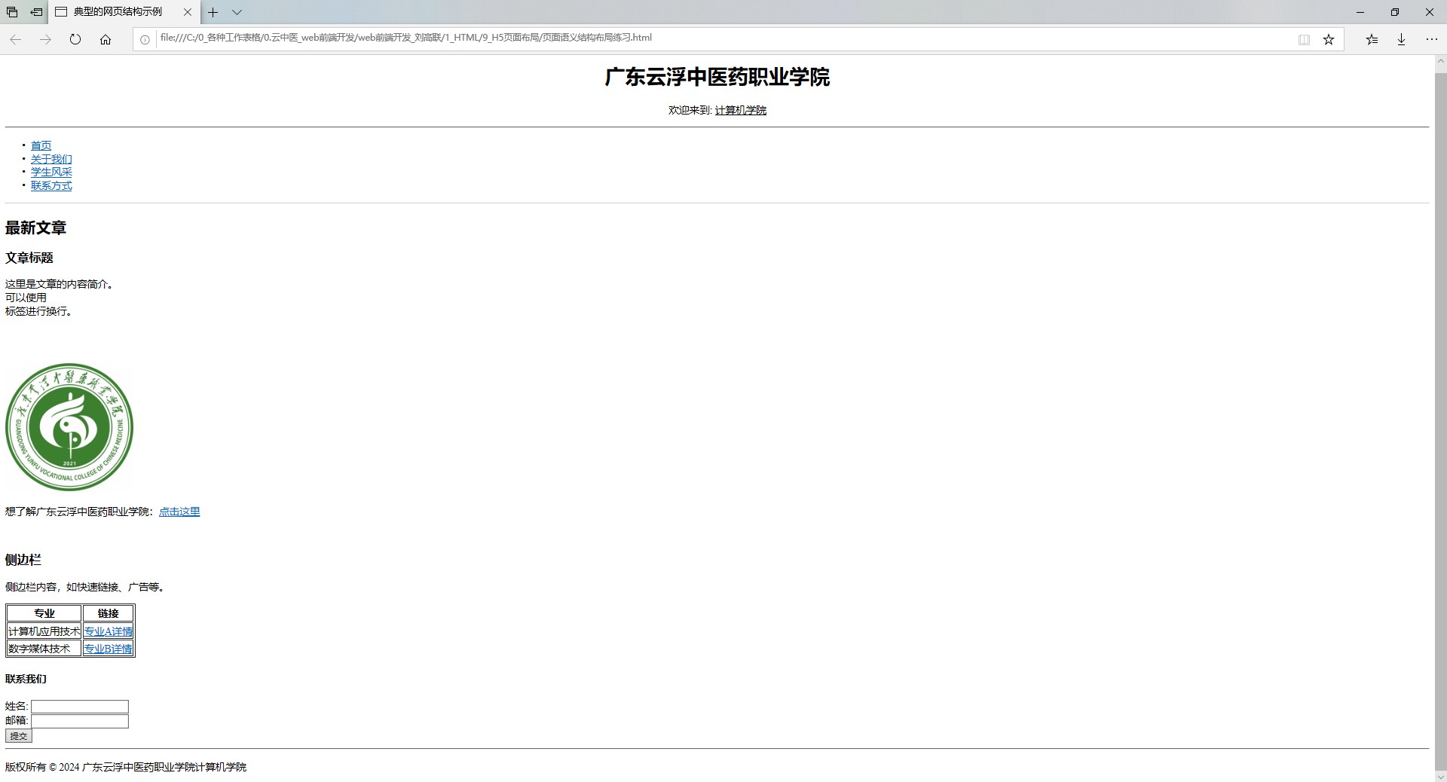Open the 学生风采 navigation link
This screenshot has width=1447, height=782.
tap(51, 172)
